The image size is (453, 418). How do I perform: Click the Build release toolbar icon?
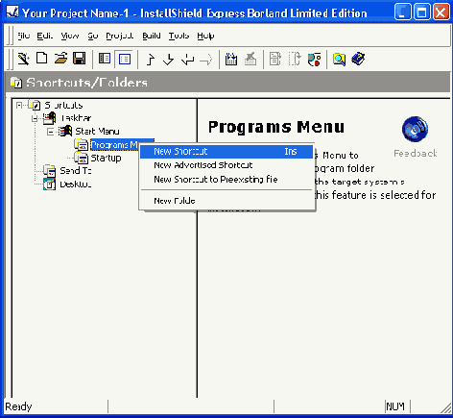pos(230,60)
